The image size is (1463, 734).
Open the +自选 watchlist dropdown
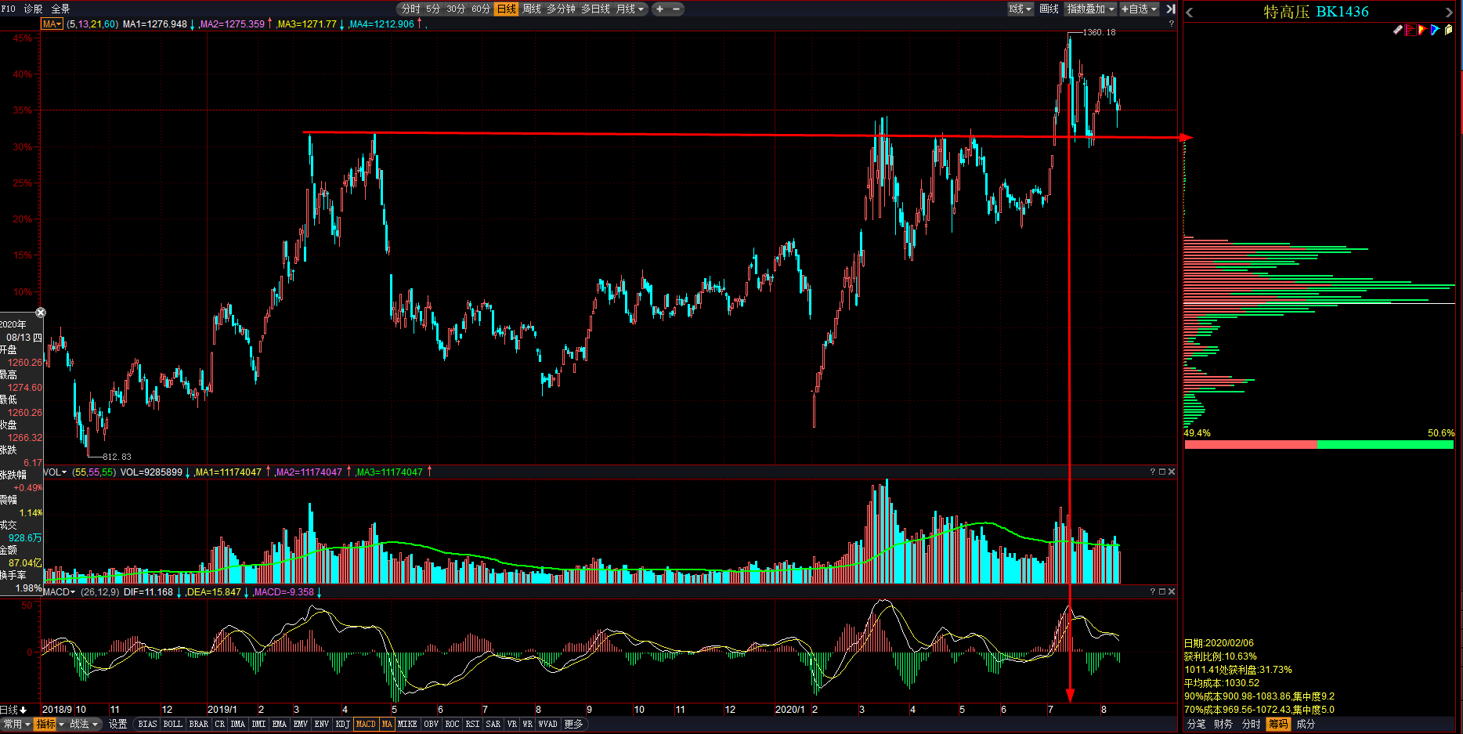pos(1139,9)
